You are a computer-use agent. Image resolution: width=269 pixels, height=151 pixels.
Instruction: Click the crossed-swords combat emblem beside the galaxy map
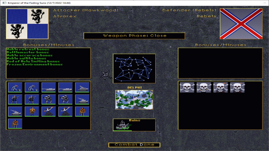106,75
